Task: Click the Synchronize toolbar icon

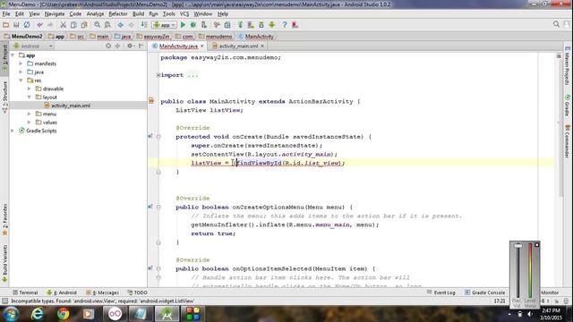Action: pos(27,25)
